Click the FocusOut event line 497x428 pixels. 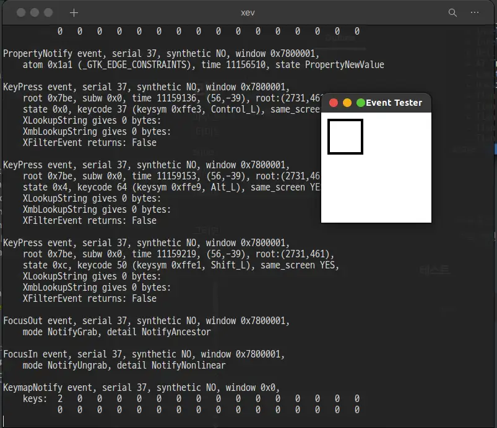[146, 321]
